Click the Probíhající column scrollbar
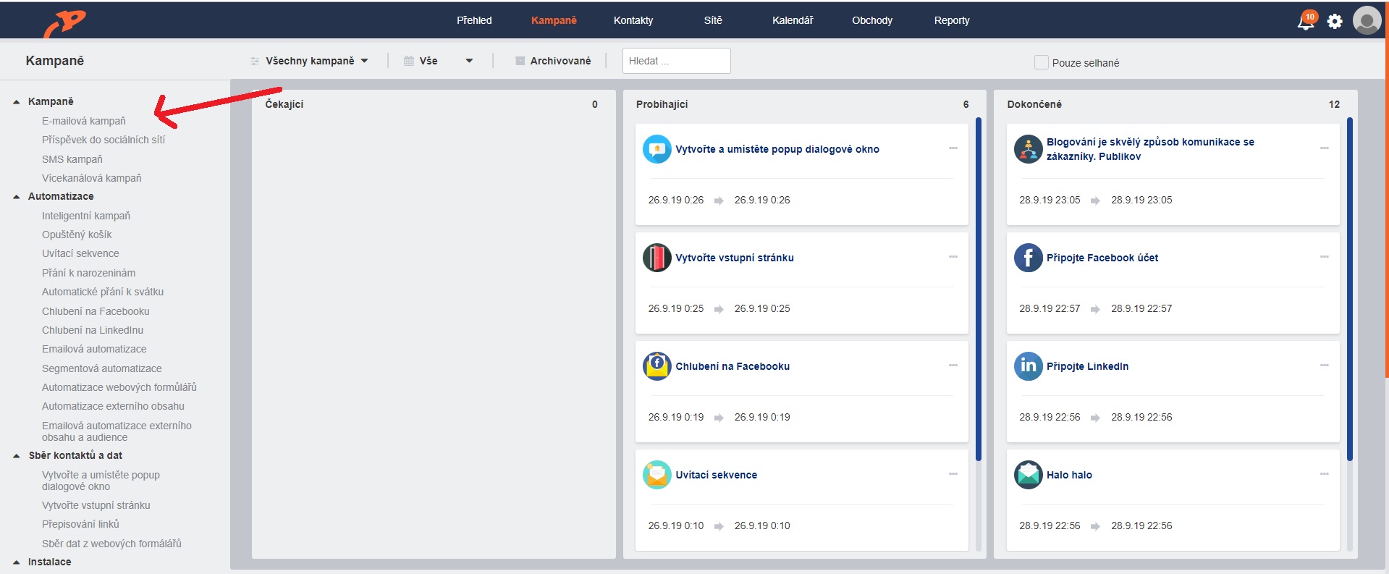Screen dimensions: 1389x574 (979, 290)
